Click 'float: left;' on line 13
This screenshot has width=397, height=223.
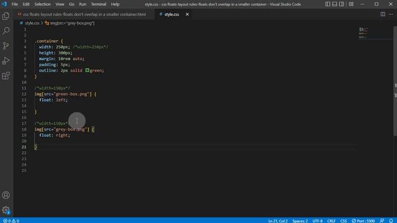[53, 100]
